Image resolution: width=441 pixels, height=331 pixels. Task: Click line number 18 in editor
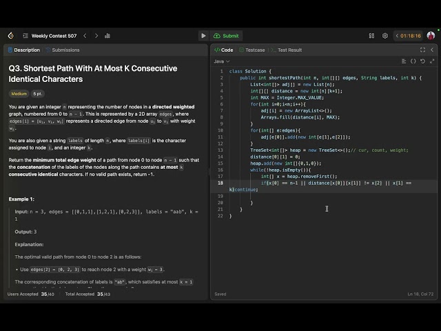pos(220,183)
